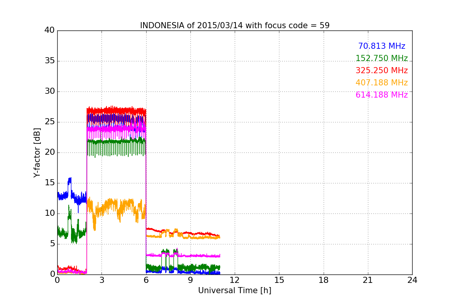This screenshot has width=458, height=305.
Task: Select the 152.750 MHz legend label
Action: 382,58
